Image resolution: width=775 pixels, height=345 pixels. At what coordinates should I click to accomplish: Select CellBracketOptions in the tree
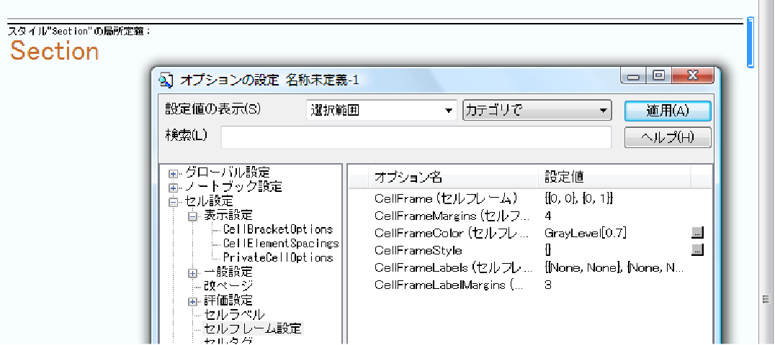pyautogui.click(x=278, y=229)
